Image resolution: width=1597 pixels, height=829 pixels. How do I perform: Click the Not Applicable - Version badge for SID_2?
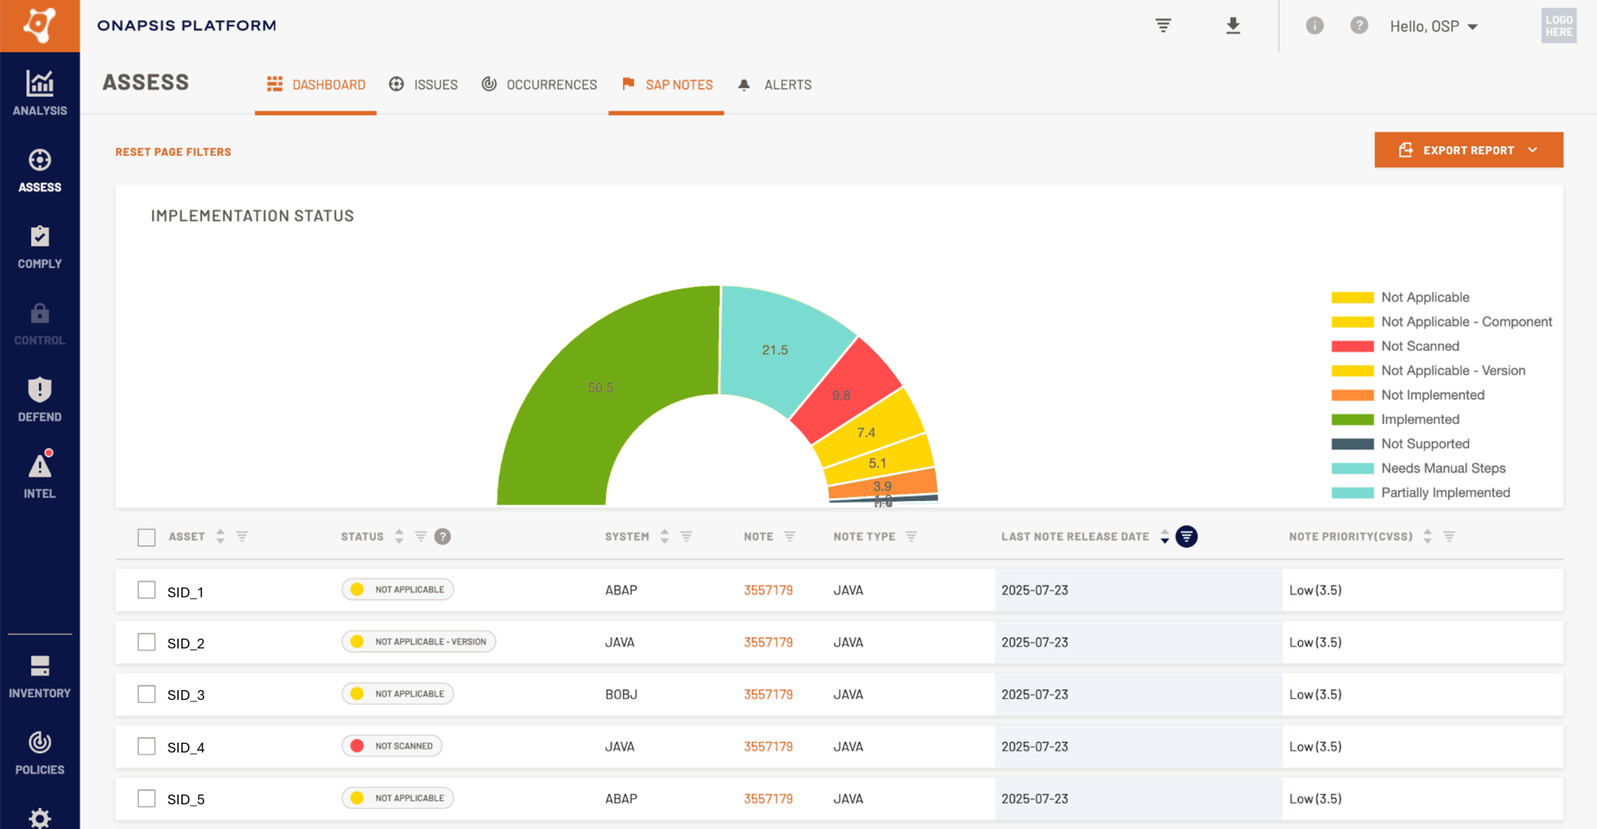click(x=418, y=641)
